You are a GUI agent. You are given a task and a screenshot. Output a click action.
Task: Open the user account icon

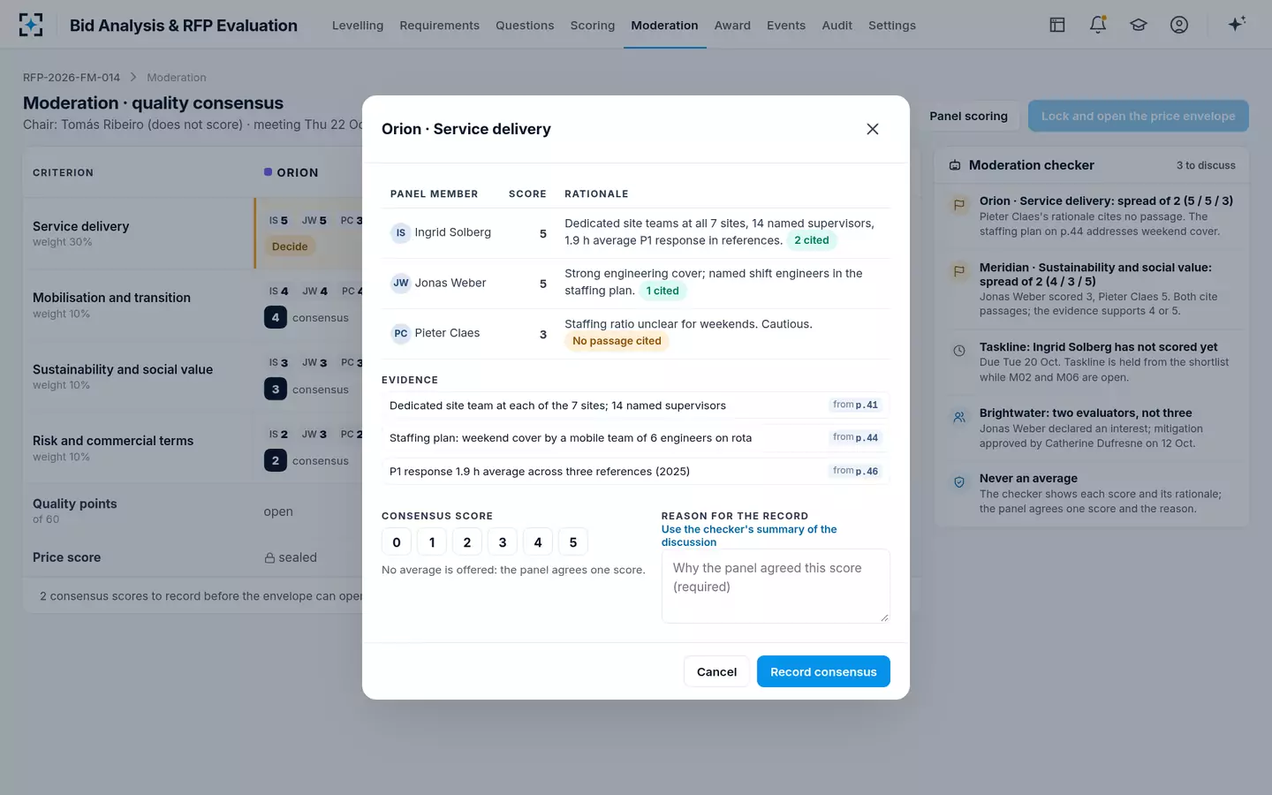pyautogui.click(x=1179, y=25)
